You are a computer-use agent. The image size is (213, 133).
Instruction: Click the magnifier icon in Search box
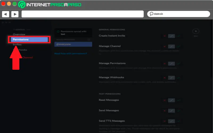(x=151, y=14)
